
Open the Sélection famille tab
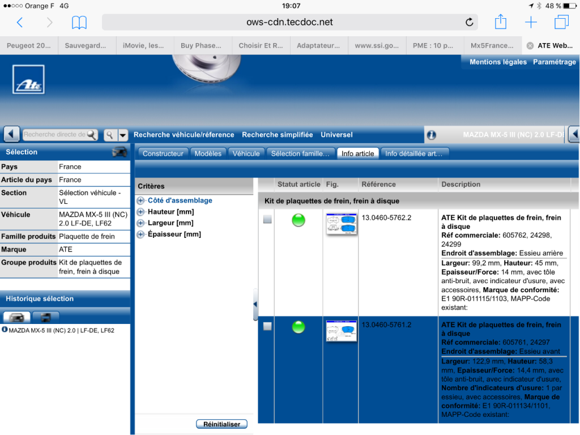pos(300,153)
